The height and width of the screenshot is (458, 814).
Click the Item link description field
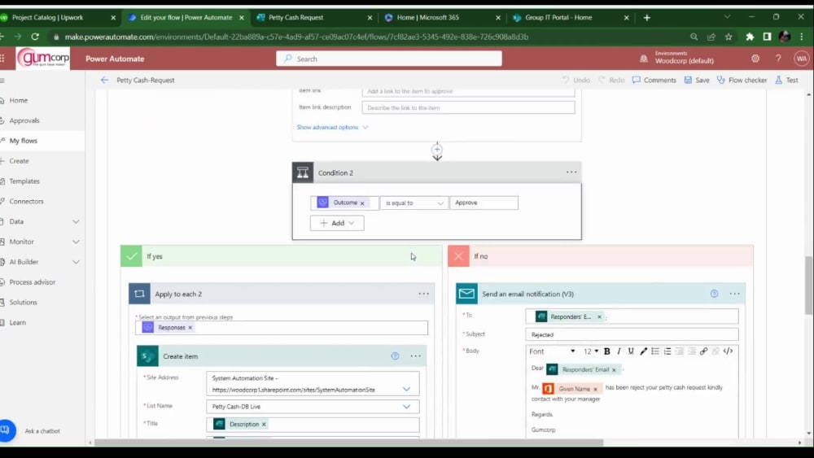click(468, 108)
